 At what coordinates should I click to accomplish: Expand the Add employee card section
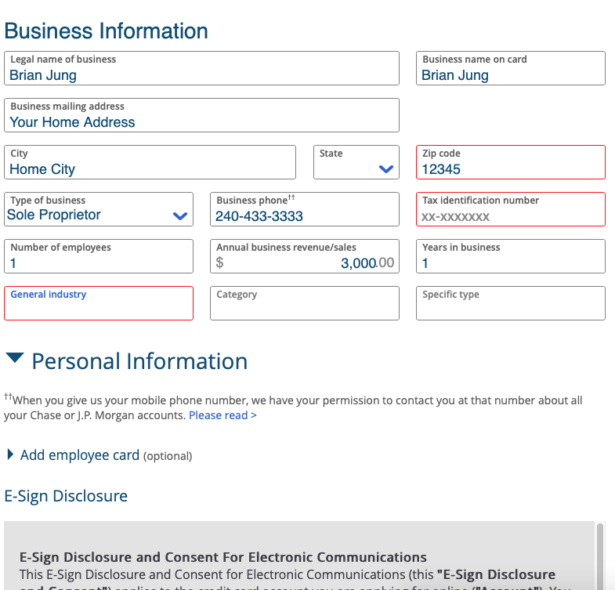coord(100,455)
